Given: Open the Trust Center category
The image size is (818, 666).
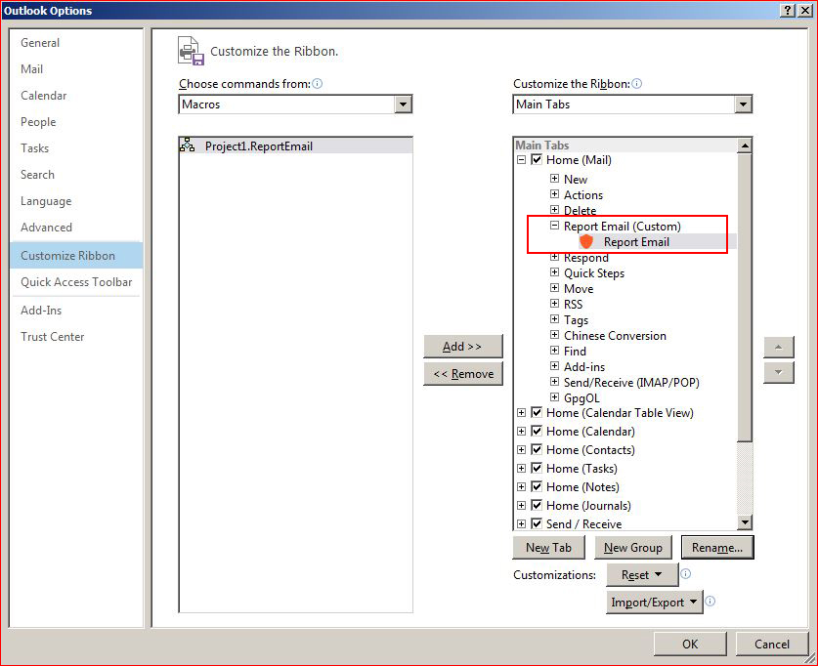Looking at the screenshot, I should (76, 337).
